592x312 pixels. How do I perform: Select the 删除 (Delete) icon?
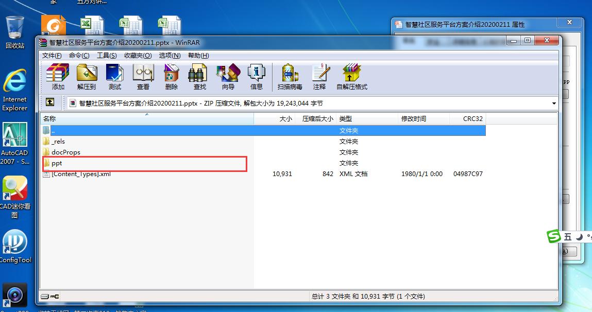171,76
